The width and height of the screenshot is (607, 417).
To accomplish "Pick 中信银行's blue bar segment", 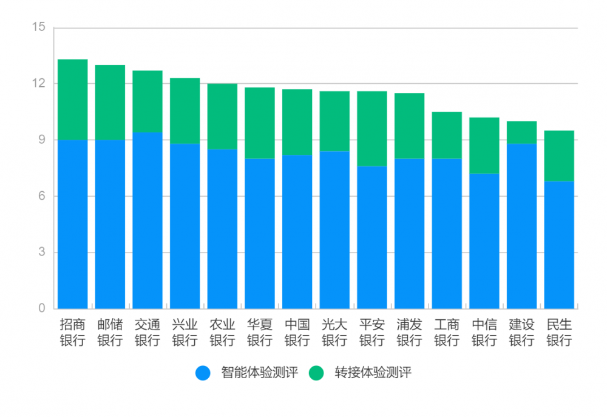I will [484, 241].
